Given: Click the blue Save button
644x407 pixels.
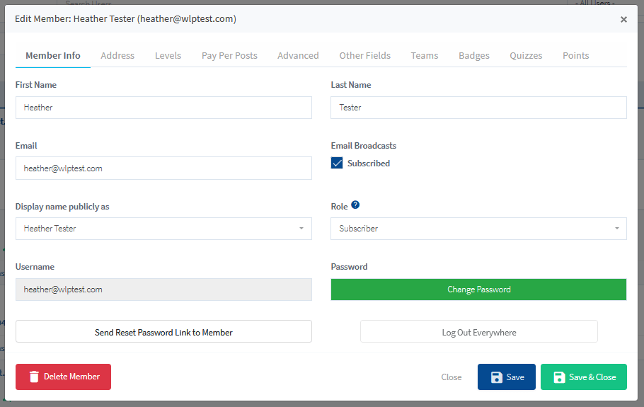Looking at the screenshot, I should click(x=507, y=377).
